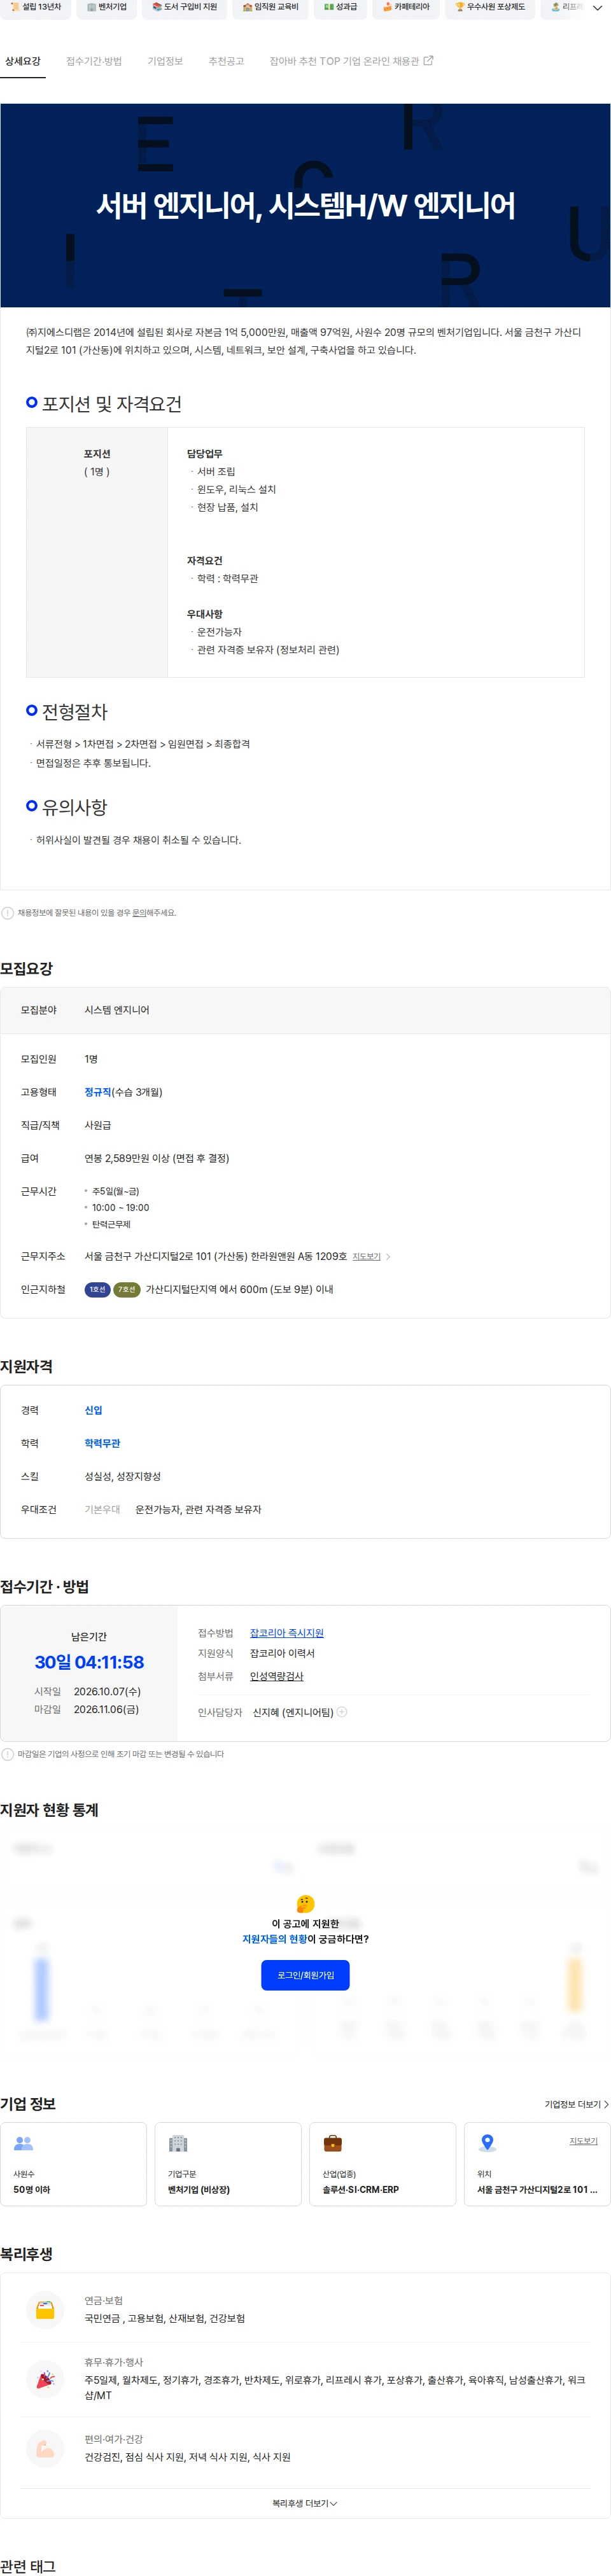The image size is (611, 2576).
Task: Click the 사원수 50명 이하 card
Action: click(x=74, y=2164)
